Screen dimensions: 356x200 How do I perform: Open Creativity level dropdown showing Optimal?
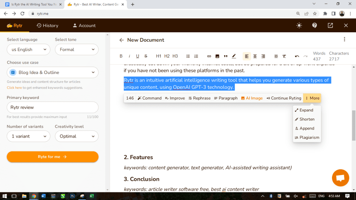(76, 136)
